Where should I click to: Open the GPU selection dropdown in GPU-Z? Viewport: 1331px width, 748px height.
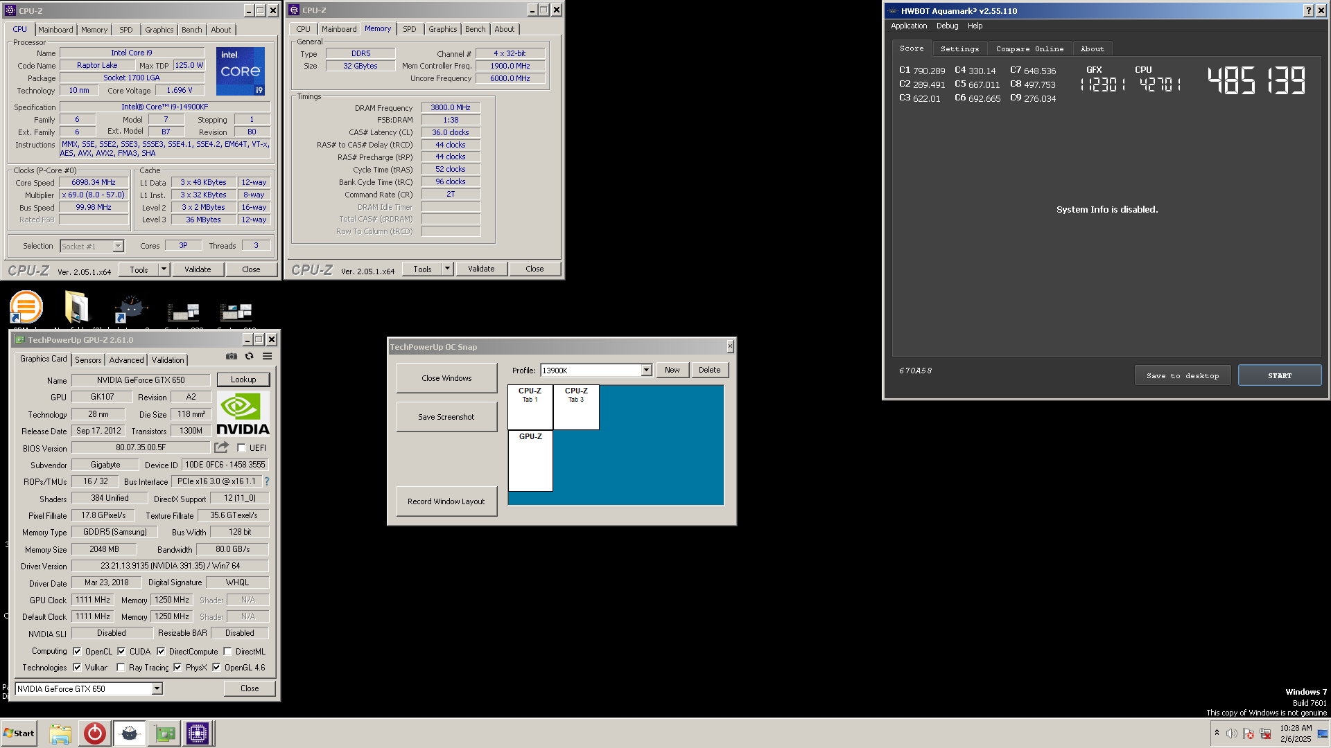(157, 688)
